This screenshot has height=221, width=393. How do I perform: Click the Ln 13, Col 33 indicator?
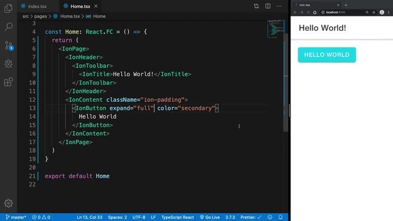90,217
